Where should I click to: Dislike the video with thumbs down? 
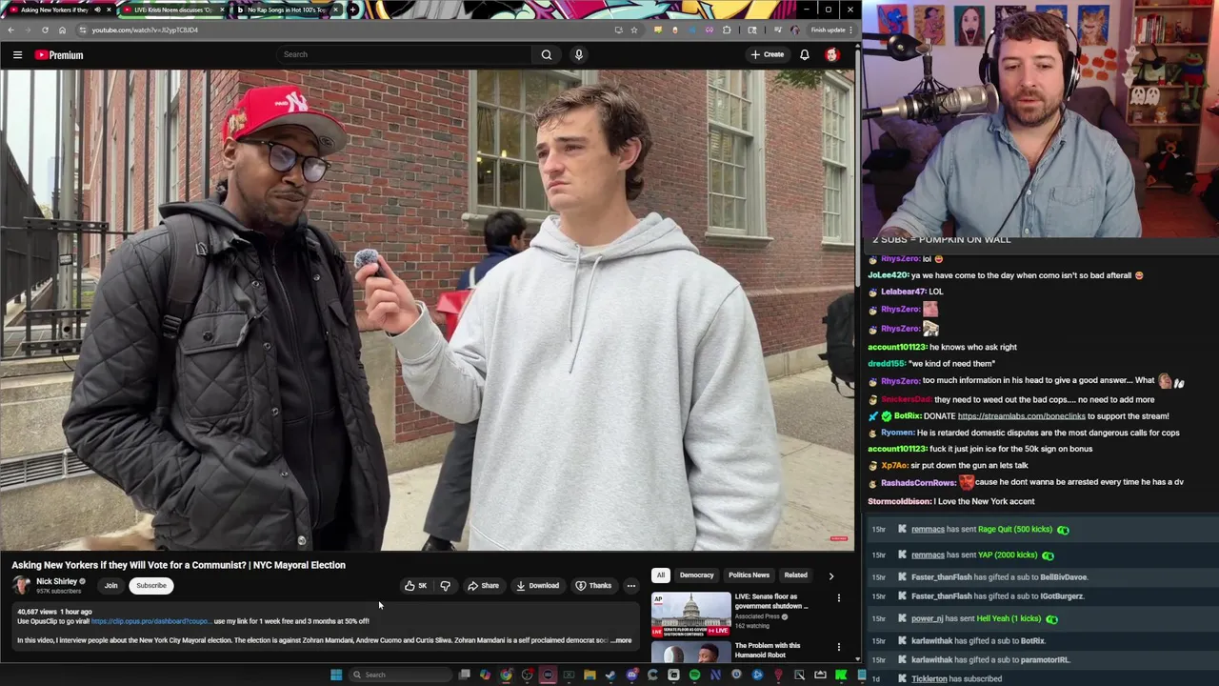[x=445, y=586]
